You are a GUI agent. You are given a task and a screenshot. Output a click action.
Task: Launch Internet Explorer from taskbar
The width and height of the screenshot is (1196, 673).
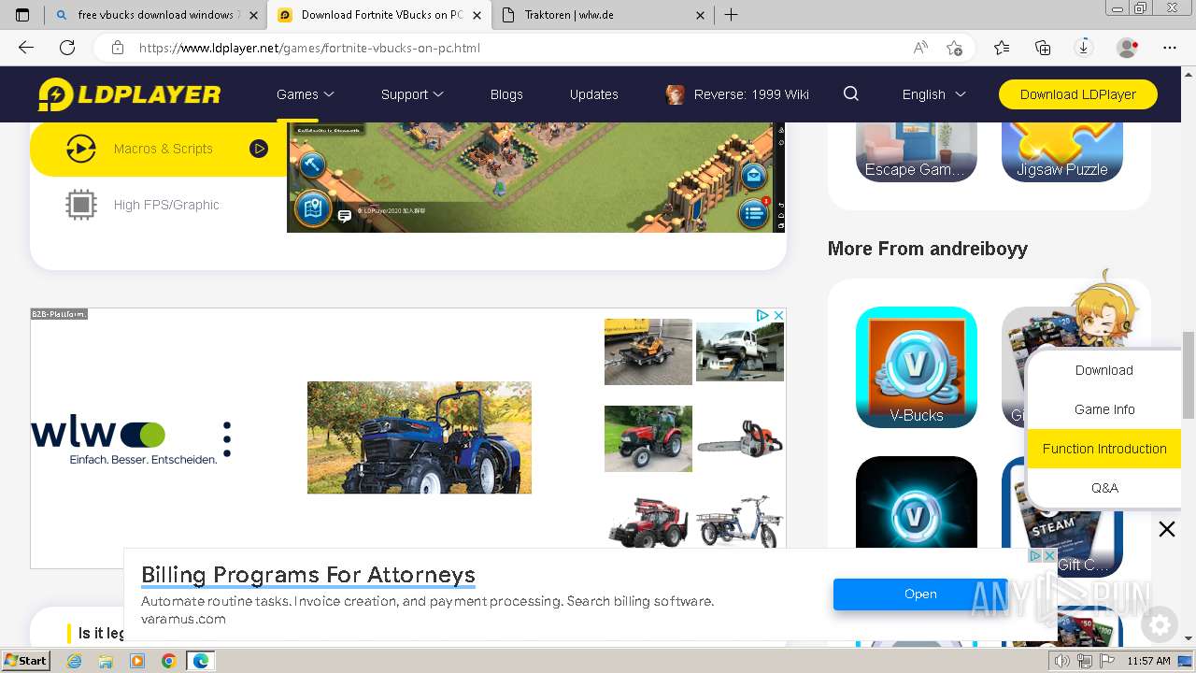pyautogui.click(x=75, y=661)
